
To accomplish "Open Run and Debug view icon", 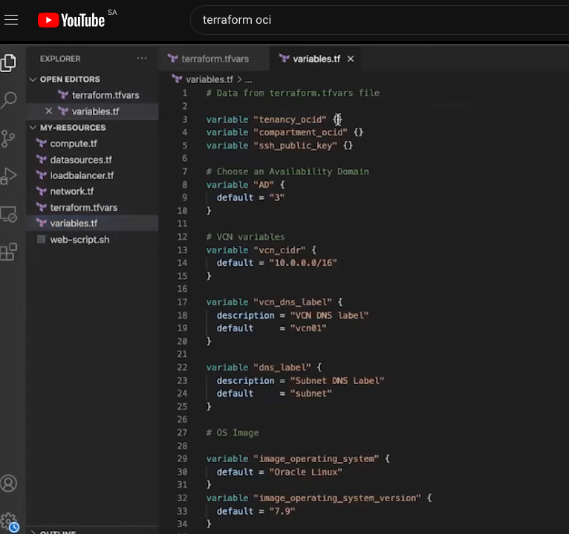I will coord(9,176).
